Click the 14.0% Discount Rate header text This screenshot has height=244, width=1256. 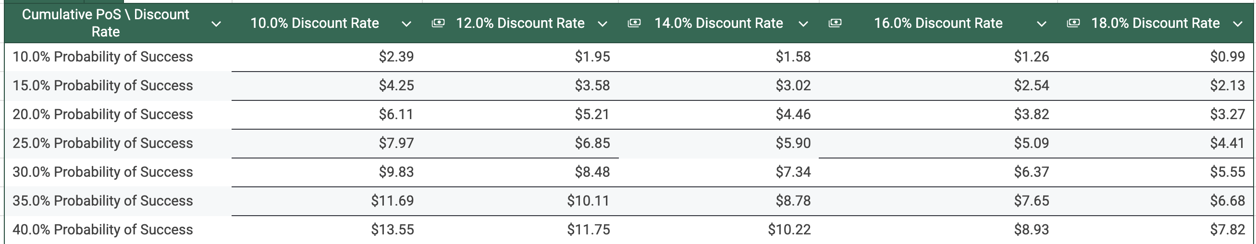719,23
